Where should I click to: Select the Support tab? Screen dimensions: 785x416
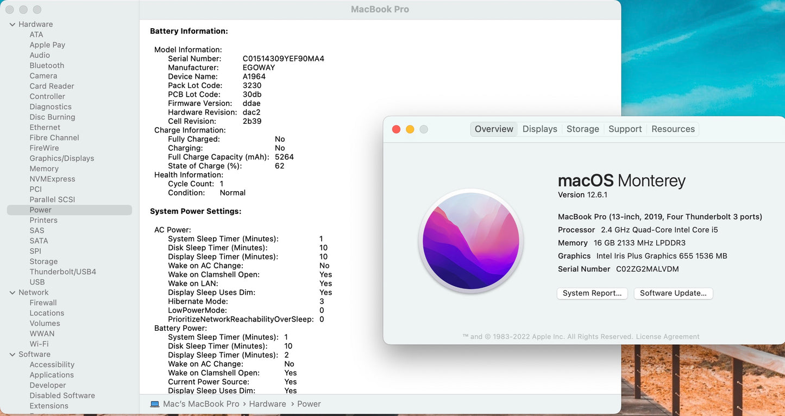[x=625, y=129]
